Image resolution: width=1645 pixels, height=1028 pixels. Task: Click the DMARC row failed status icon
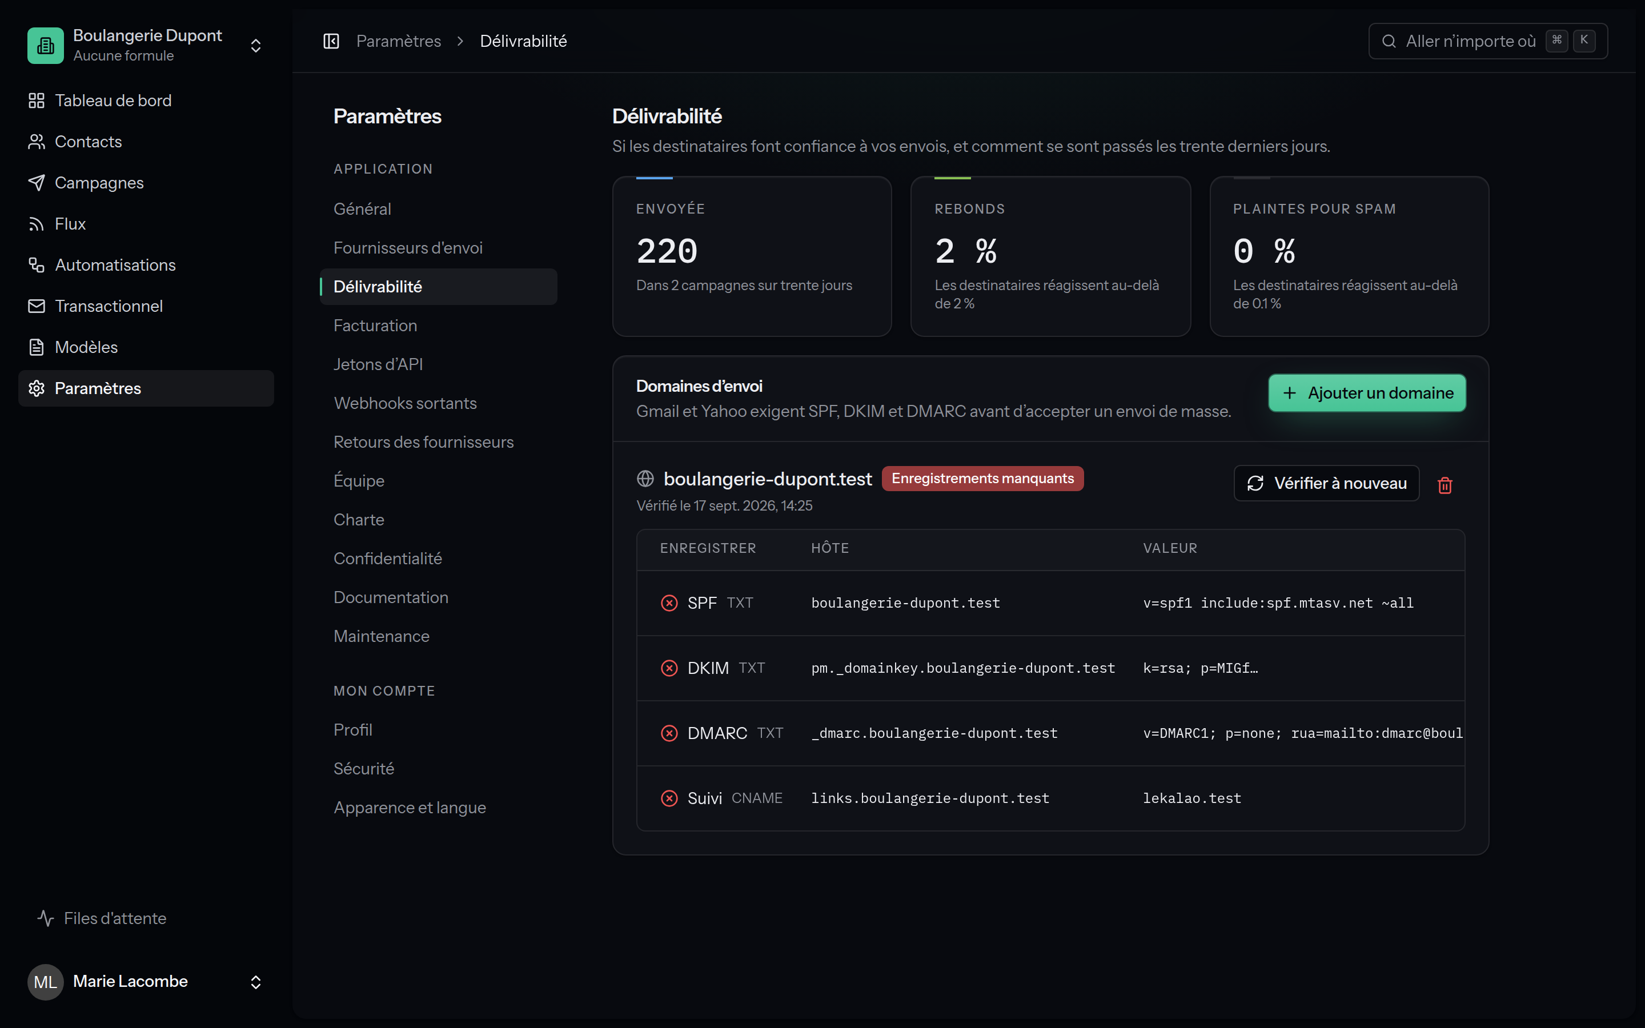tap(669, 734)
